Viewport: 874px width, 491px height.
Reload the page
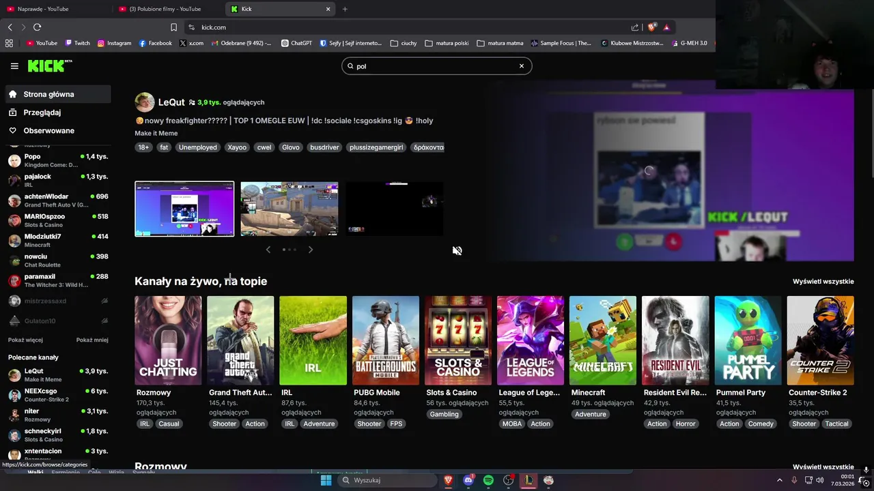tap(37, 27)
